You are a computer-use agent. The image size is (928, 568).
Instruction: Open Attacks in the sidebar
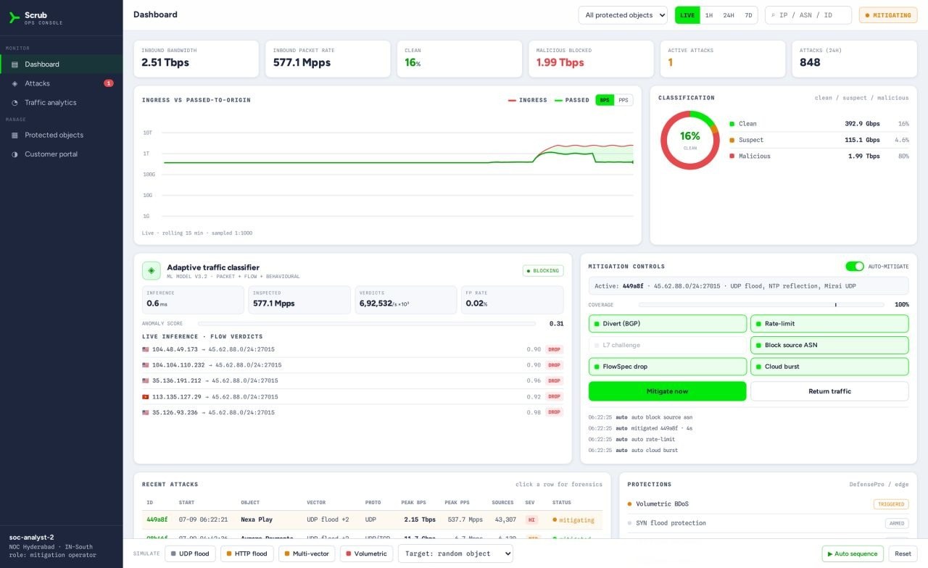62,83
